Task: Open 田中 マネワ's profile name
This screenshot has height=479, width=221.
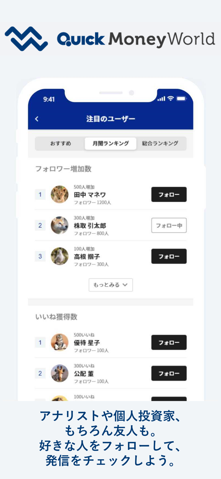Action: 90,195
